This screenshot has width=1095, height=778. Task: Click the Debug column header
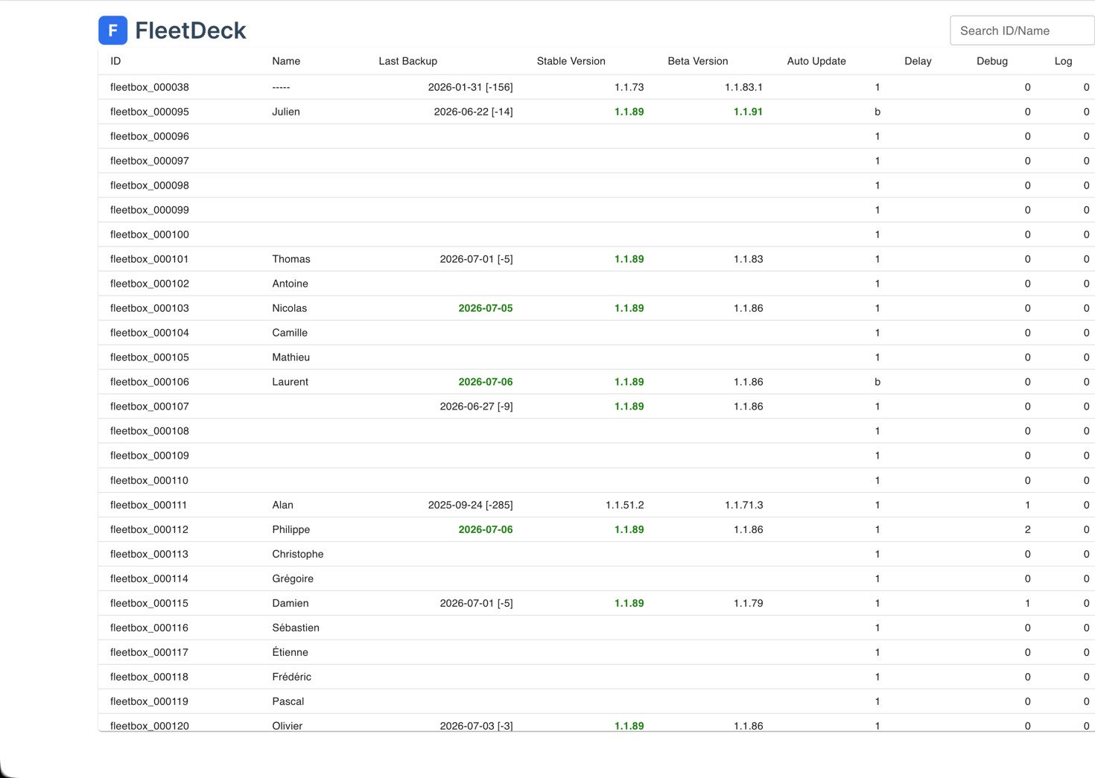(992, 61)
